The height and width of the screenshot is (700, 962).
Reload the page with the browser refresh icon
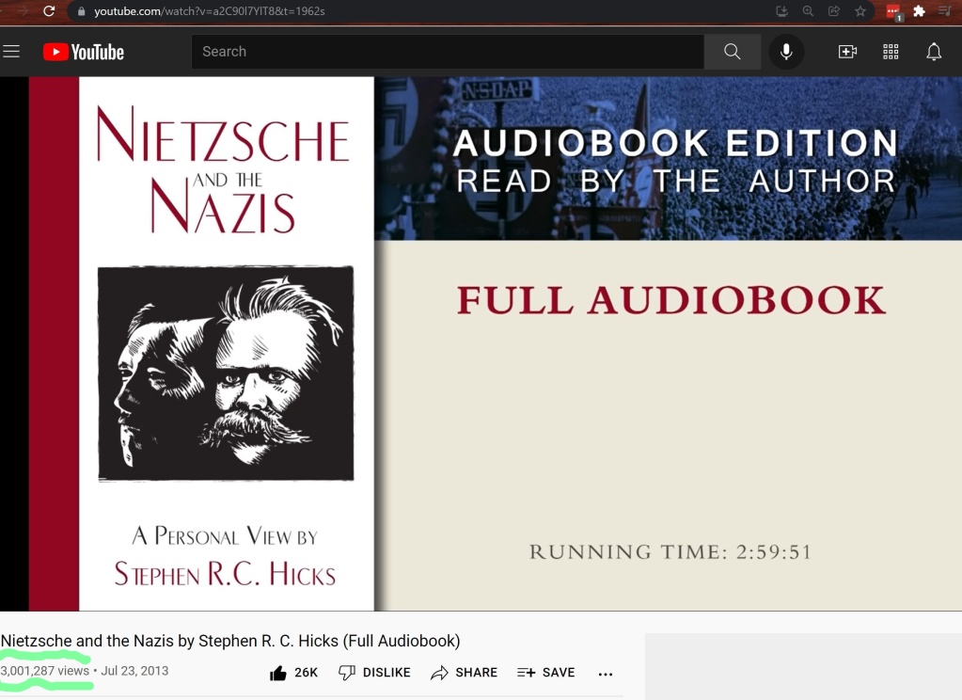[49, 11]
